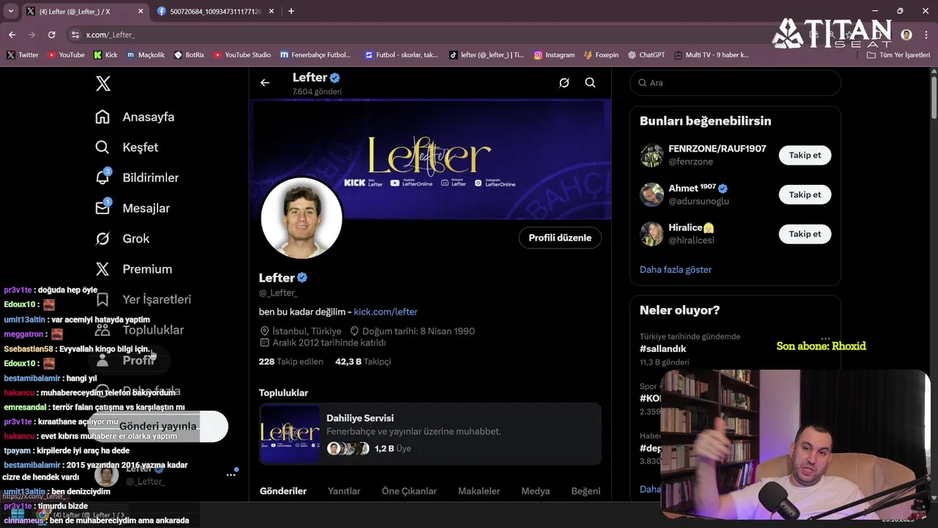Open FENRZONE/RAUF1907 profile avatar
Screen dimensions: 938x528
tap(651, 155)
